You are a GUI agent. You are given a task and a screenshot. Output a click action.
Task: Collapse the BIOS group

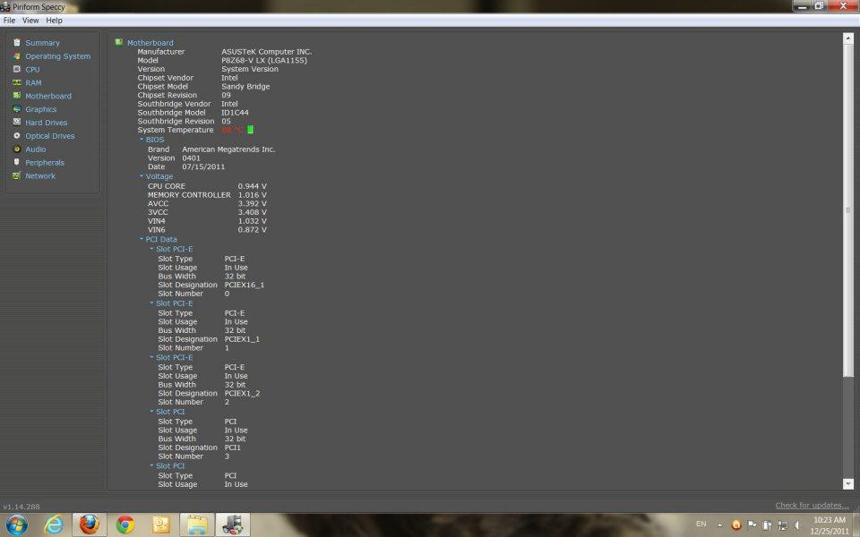coord(142,140)
